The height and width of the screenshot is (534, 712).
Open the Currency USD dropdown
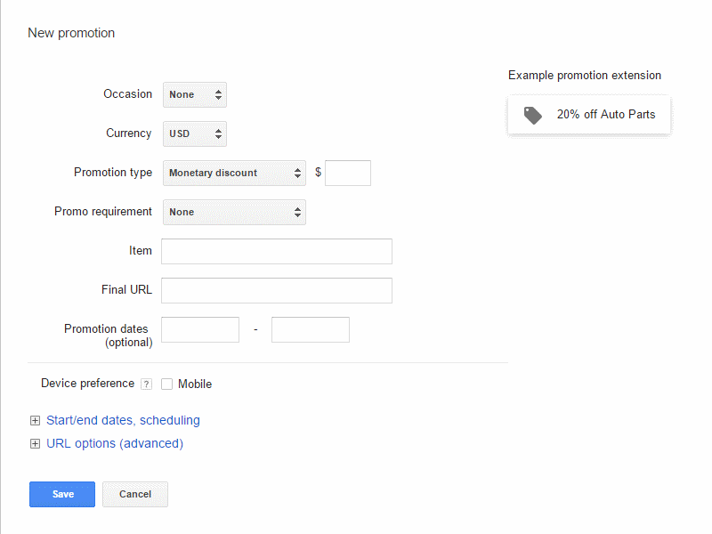coord(194,133)
